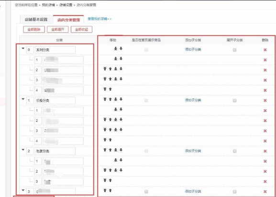Move 包装分类 category down one position

pos(121,150)
